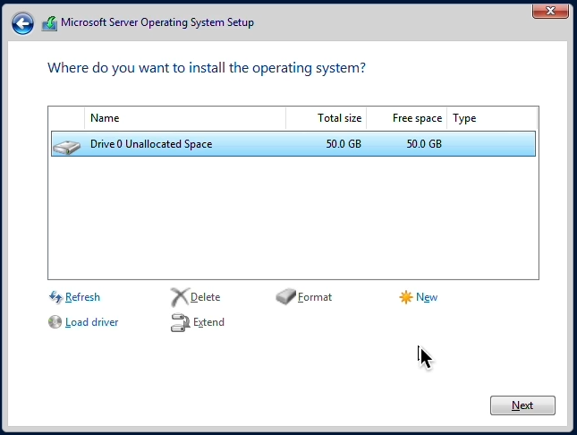577x435 pixels.
Task: Open the Refresh link
Action: [82, 297]
